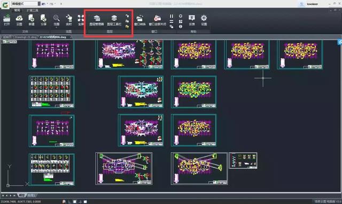Viewport: 342px width, 204px height.
Task: Click the 打开 open file icon
Action: click(7, 20)
